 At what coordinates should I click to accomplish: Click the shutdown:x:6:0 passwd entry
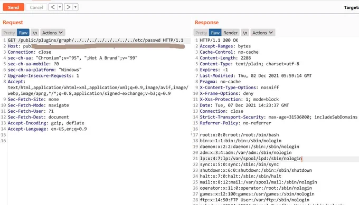click(256, 170)
